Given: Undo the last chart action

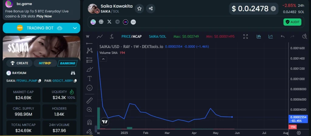Looking at the screenshot, I should (x=283, y=36).
